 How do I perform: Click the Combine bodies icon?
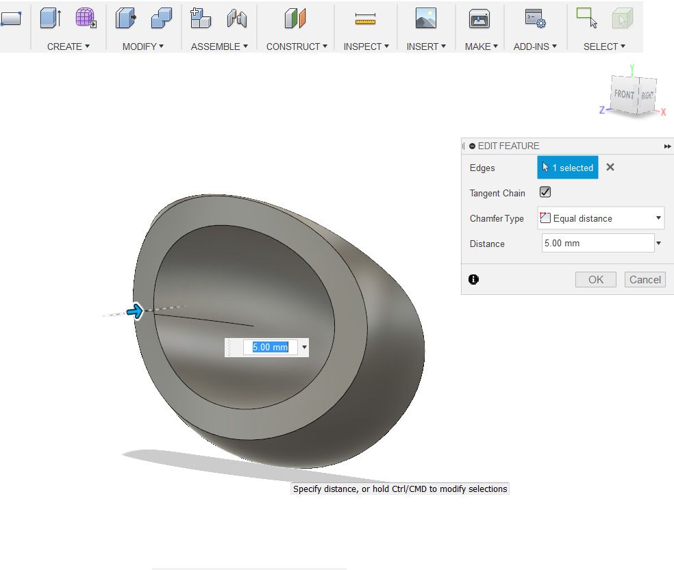click(161, 18)
